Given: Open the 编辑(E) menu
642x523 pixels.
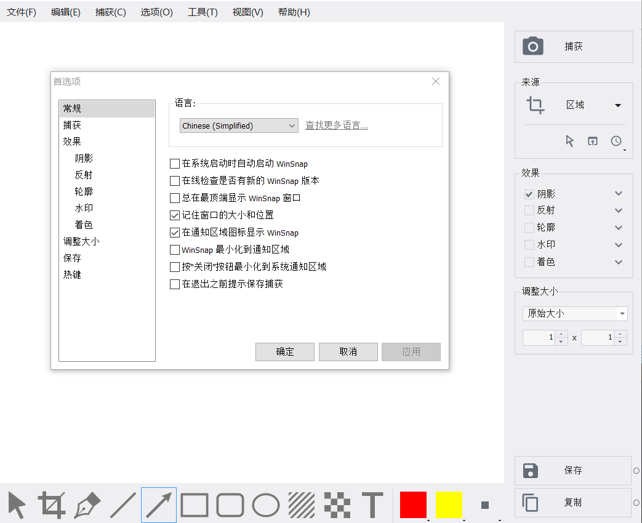Looking at the screenshot, I should click(x=65, y=12).
